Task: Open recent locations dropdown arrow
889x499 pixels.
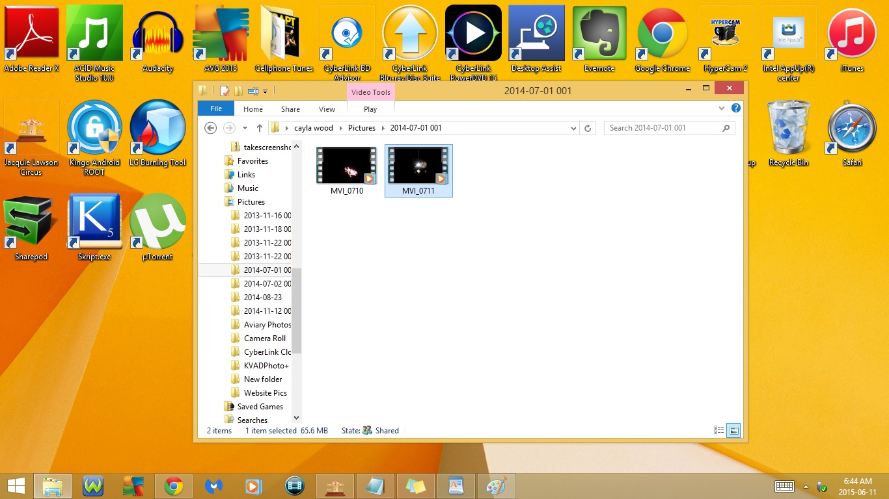Action: [x=245, y=128]
